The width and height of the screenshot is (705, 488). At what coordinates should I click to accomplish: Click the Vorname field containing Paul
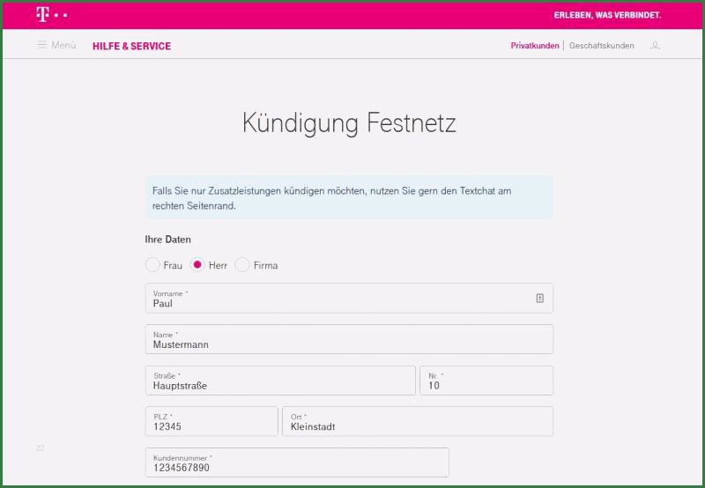coord(349,298)
